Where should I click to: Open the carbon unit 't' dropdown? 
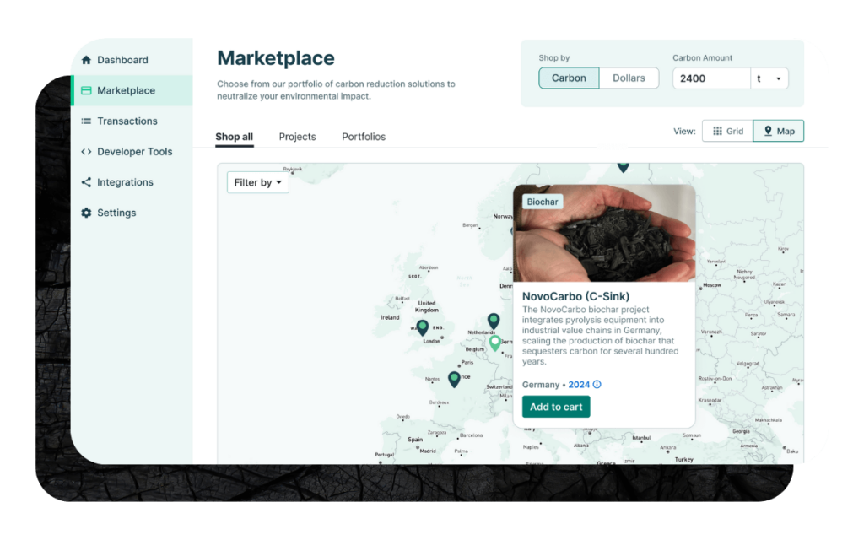pos(769,78)
